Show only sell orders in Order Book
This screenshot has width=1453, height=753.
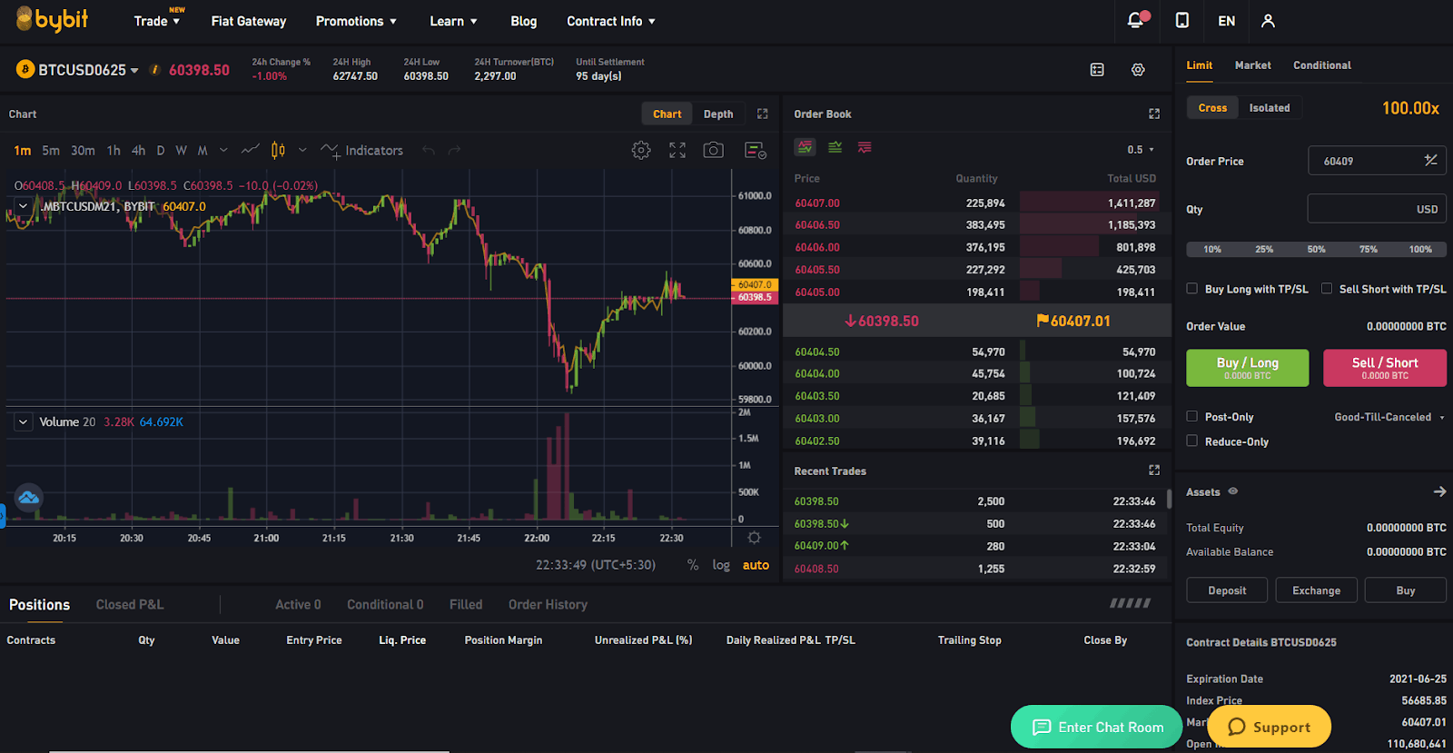click(865, 147)
